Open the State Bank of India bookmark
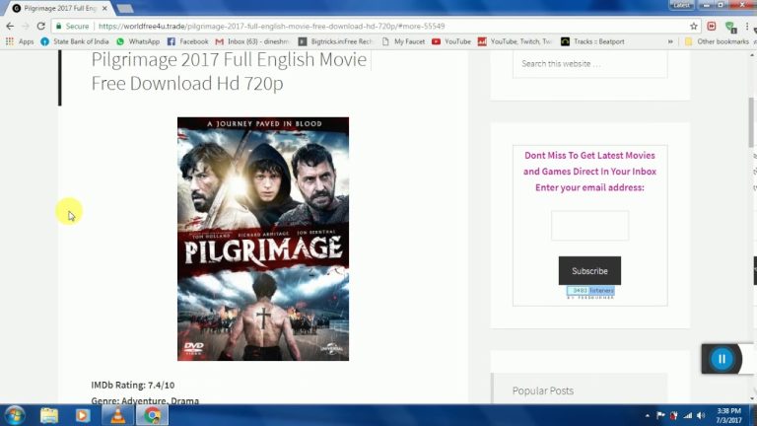 (x=75, y=41)
